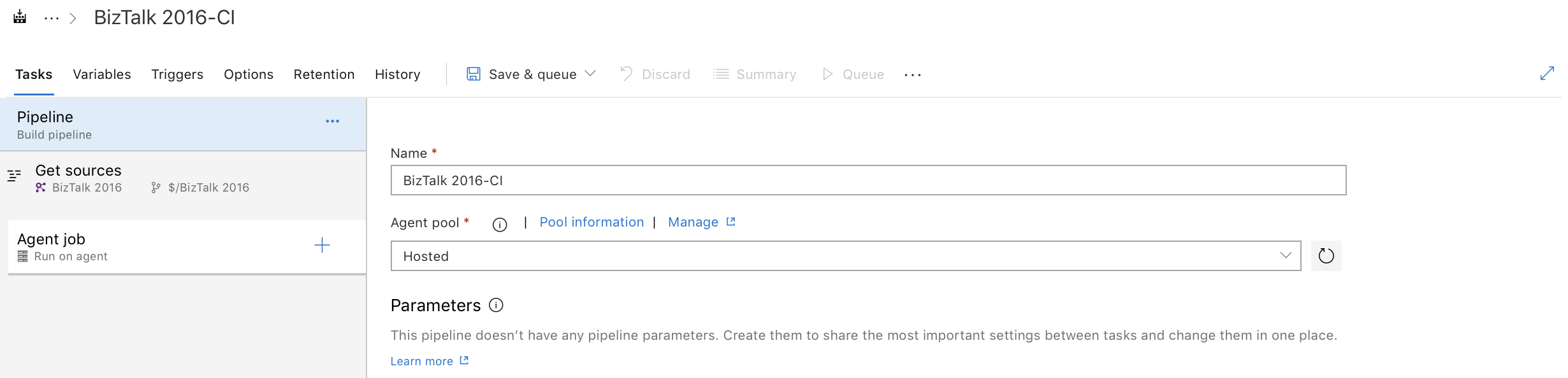Screen dimensions: 1568x378
Task: Show Agent pool info tooltip icon
Action: pyautogui.click(x=500, y=224)
